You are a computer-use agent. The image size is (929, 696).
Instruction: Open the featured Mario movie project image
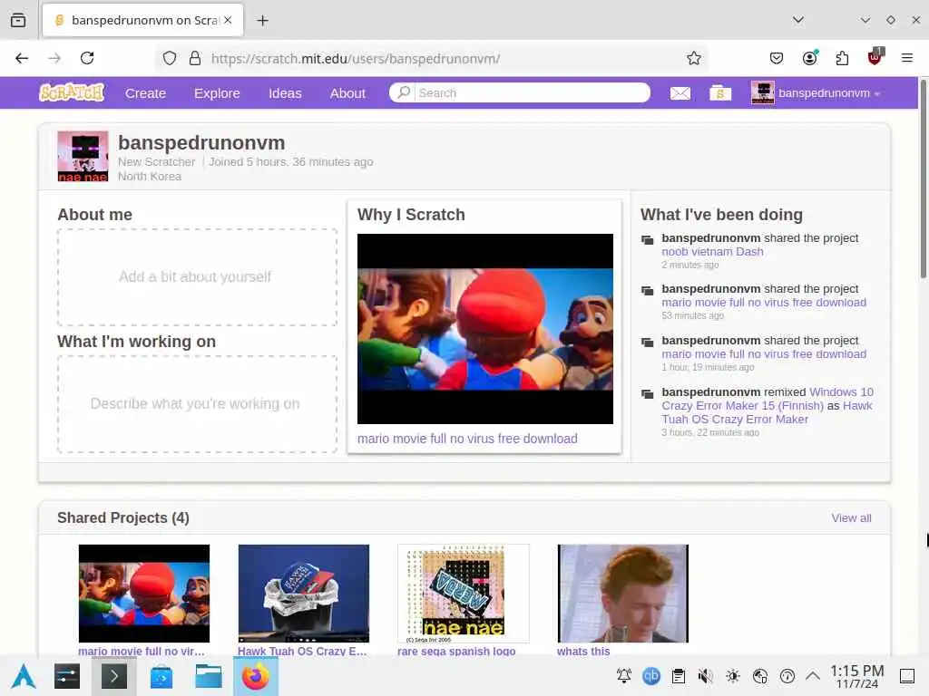pyautogui.click(x=485, y=328)
